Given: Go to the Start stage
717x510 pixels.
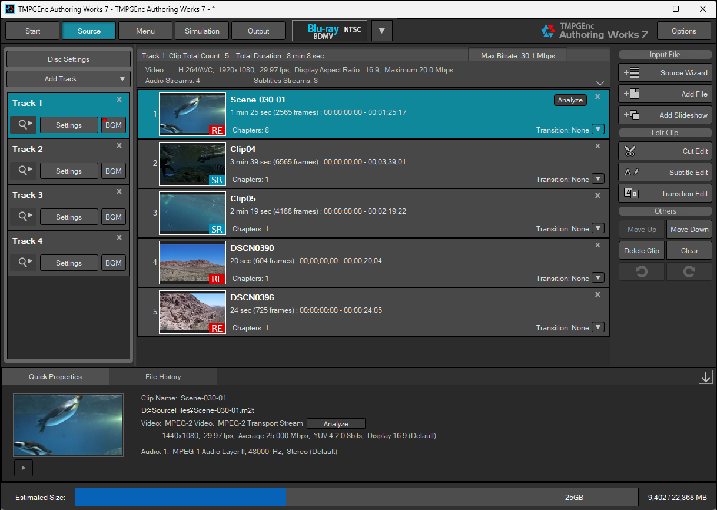Looking at the screenshot, I should [x=33, y=31].
